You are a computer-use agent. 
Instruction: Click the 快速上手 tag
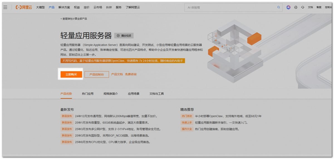[x=187, y=122]
